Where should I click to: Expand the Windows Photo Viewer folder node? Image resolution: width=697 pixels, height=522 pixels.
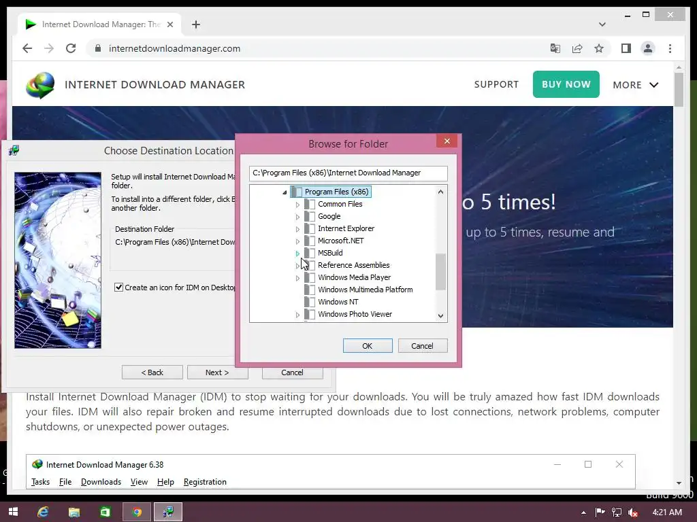pyautogui.click(x=297, y=315)
